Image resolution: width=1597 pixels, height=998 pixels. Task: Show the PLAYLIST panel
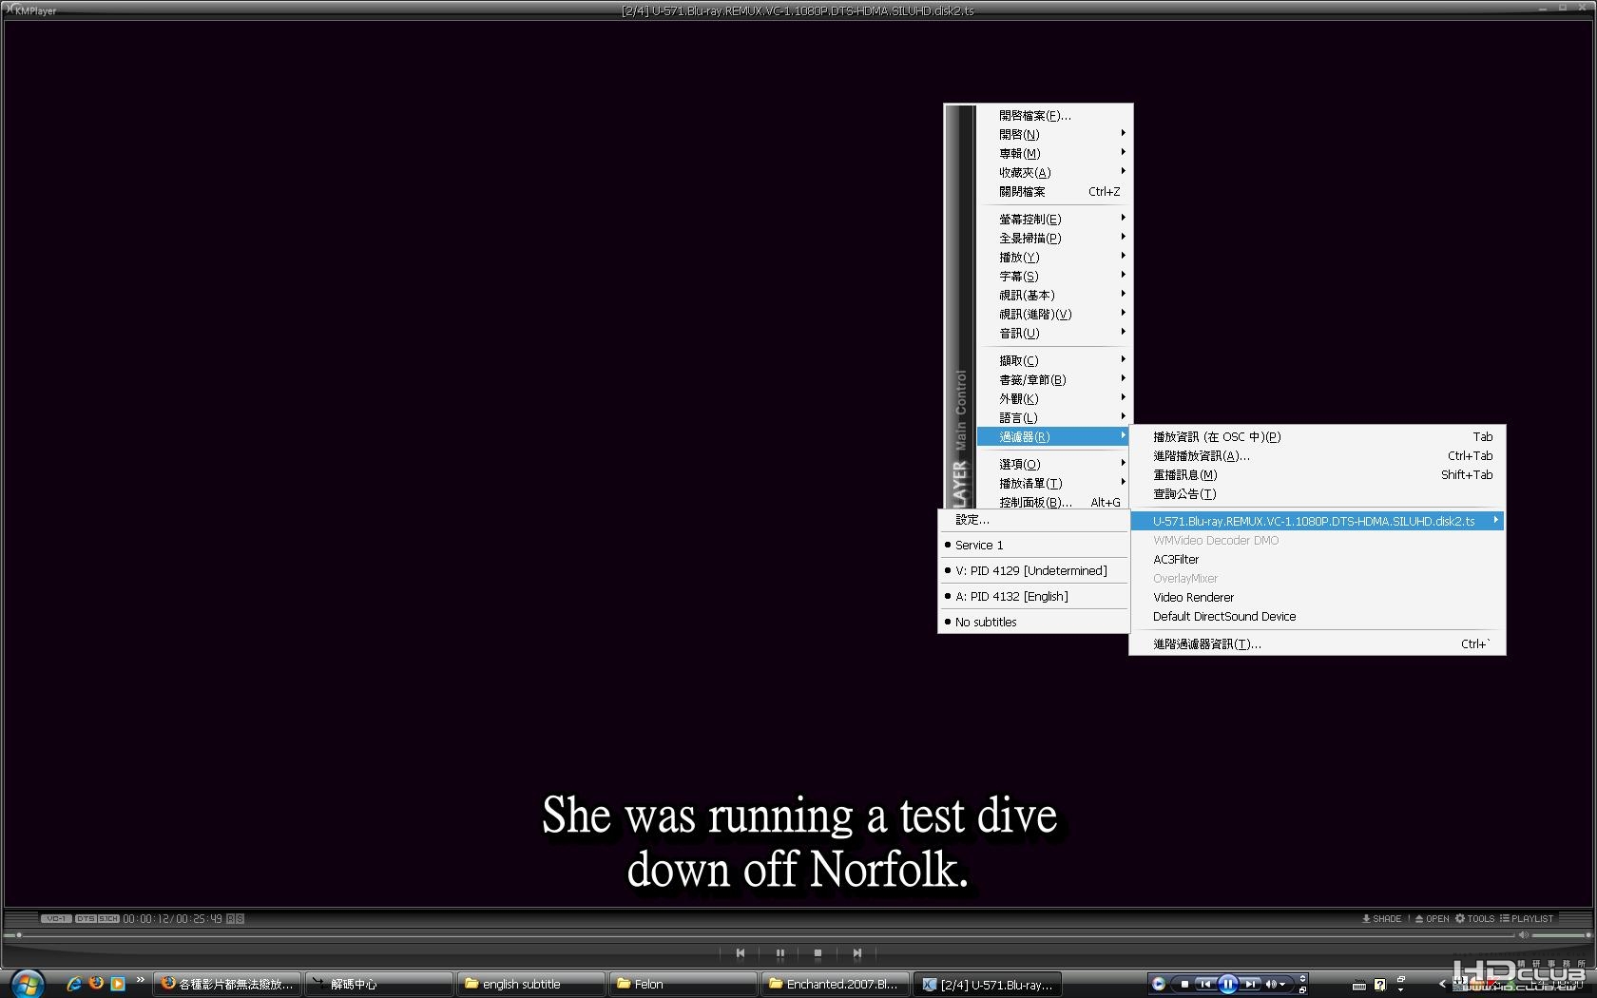coord(1527,918)
